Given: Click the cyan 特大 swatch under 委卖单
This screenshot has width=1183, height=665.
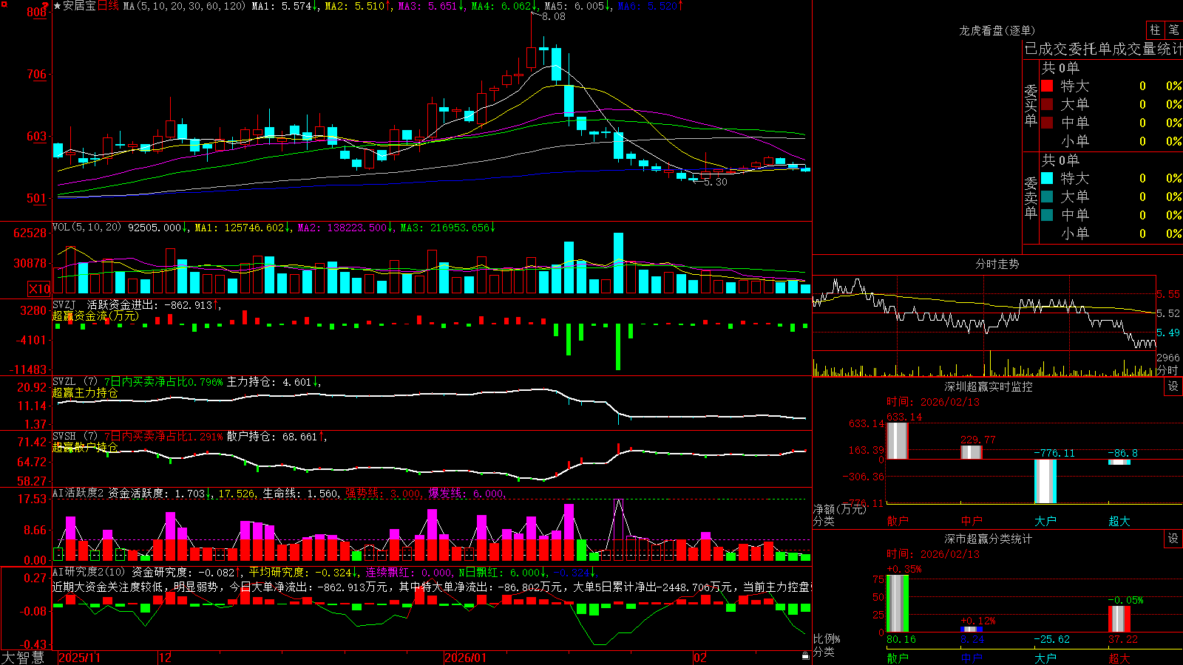Looking at the screenshot, I should pos(1047,178).
